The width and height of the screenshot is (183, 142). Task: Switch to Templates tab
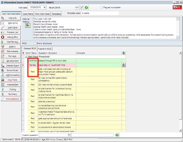(56, 14)
